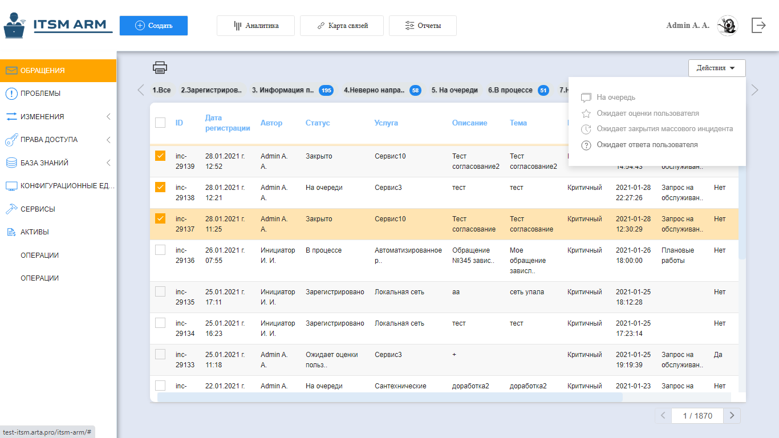The image size is (779, 438).
Task: Expand the Изменения submenu chevron
Action: click(x=108, y=116)
